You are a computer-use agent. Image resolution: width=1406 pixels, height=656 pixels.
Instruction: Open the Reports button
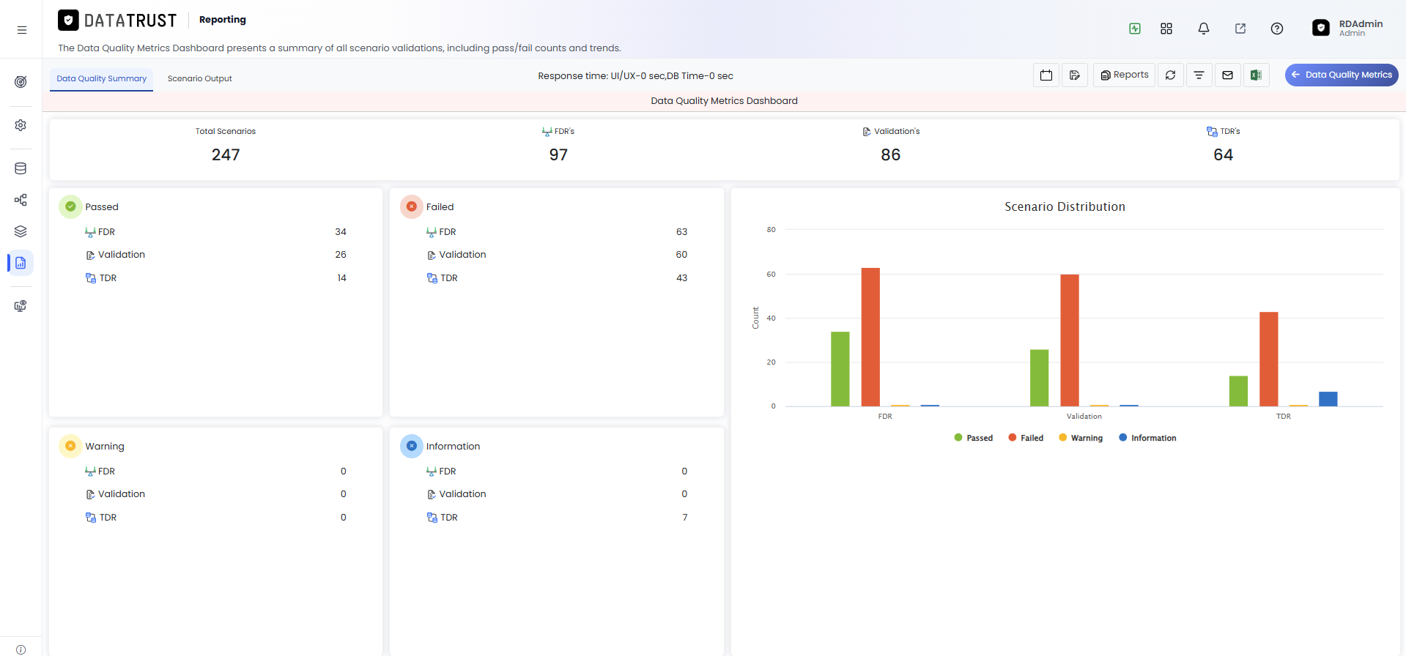click(x=1124, y=75)
